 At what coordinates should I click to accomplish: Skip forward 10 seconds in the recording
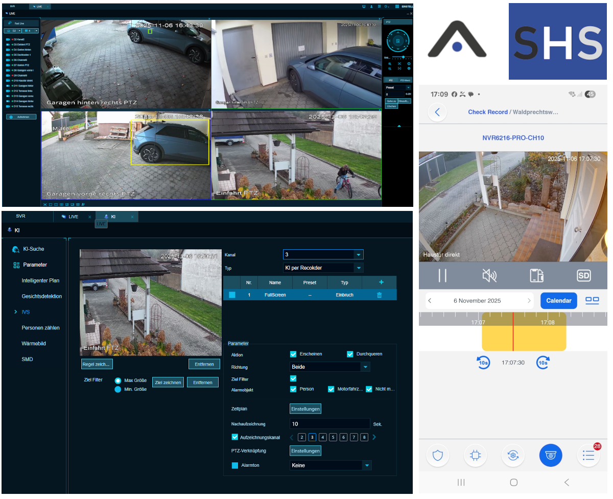[x=543, y=363]
